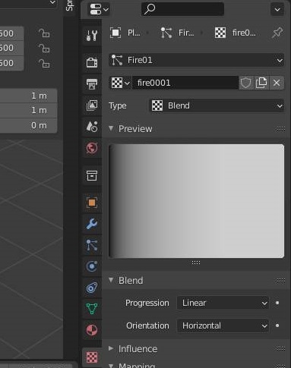This screenshot has height=368, width=291.
Task: Open the Object properties tab
Action: click(x=92, y=203)
